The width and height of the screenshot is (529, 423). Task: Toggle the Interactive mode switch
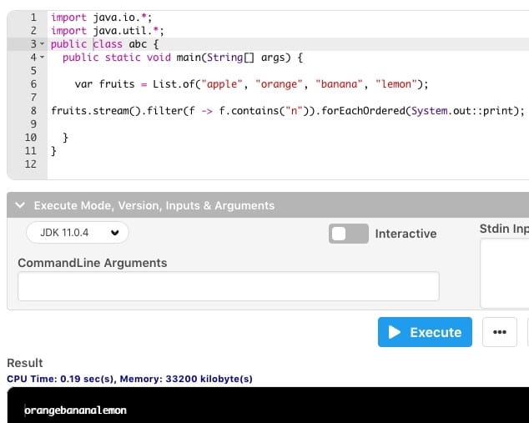(x=348, y=234)
